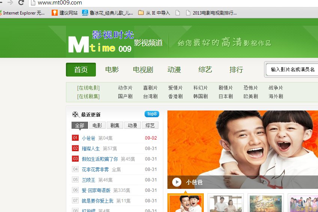Open the 电影 menu
318x212 pixels.
click(x=112, y=69)
